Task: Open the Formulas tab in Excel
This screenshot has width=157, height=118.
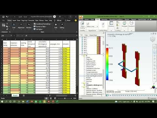Action: coord(31,21)
